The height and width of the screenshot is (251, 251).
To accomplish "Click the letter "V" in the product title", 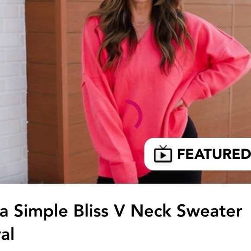I will tap(120, 210).
